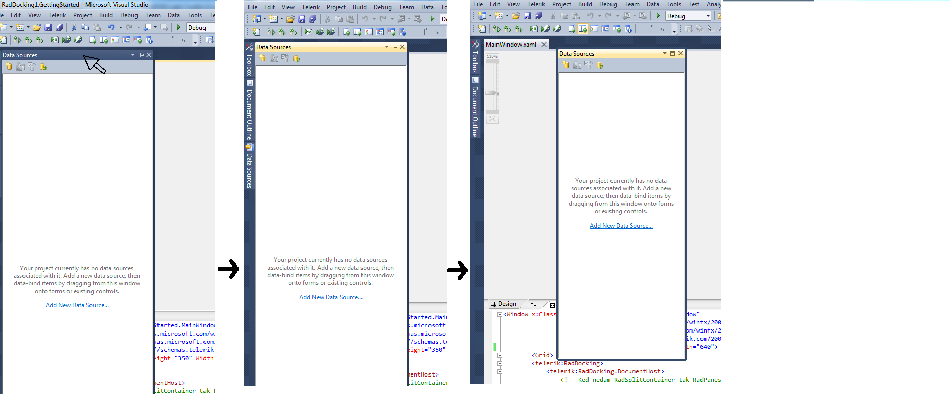Screen dimensions: 950x398
Task: Close the MainWindow.xaml tab
Action: pyautogui.click(x=544, y=45)
